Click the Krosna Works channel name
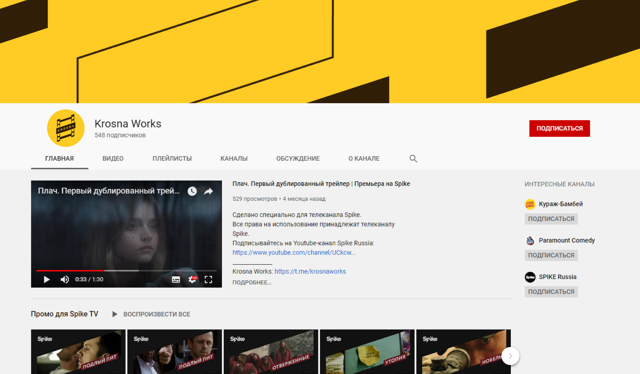The width and height of the screenshot is (640, 374). 128,124
